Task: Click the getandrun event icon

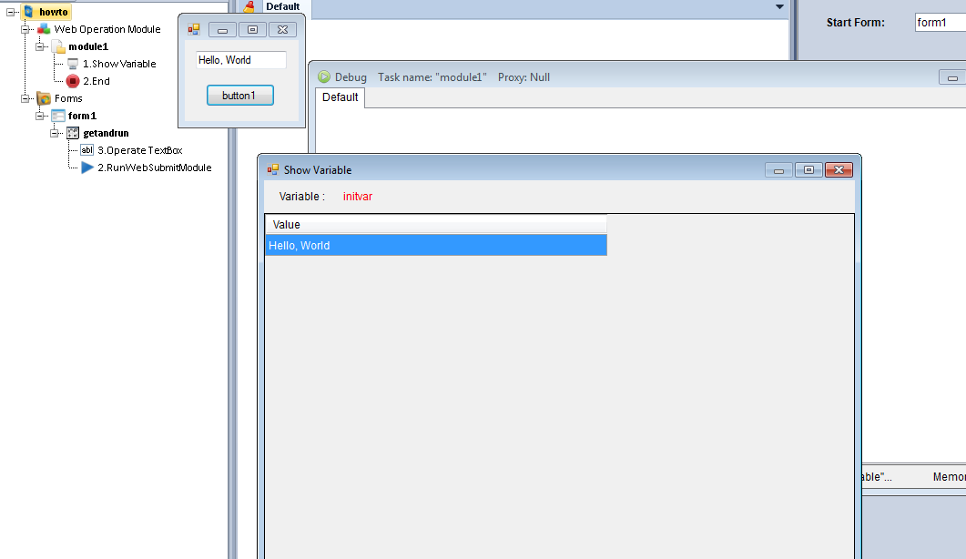Action: point(73,133)
